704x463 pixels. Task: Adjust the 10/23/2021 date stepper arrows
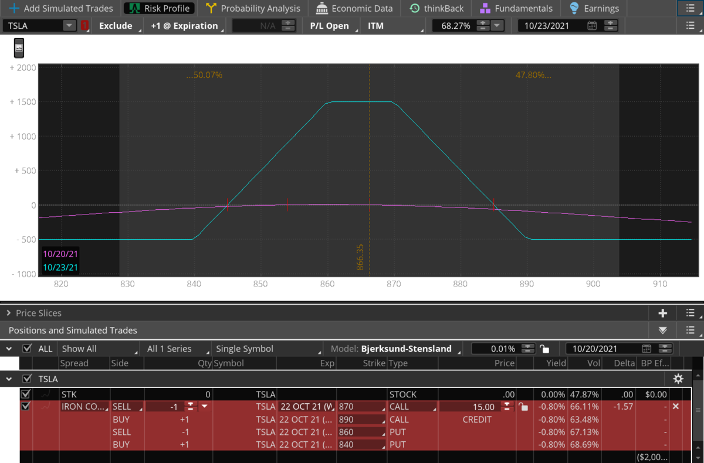pyautogui.click(x=611, y=26)
